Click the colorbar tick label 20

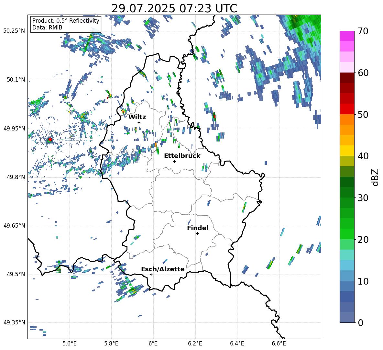[x=363, y=240]
